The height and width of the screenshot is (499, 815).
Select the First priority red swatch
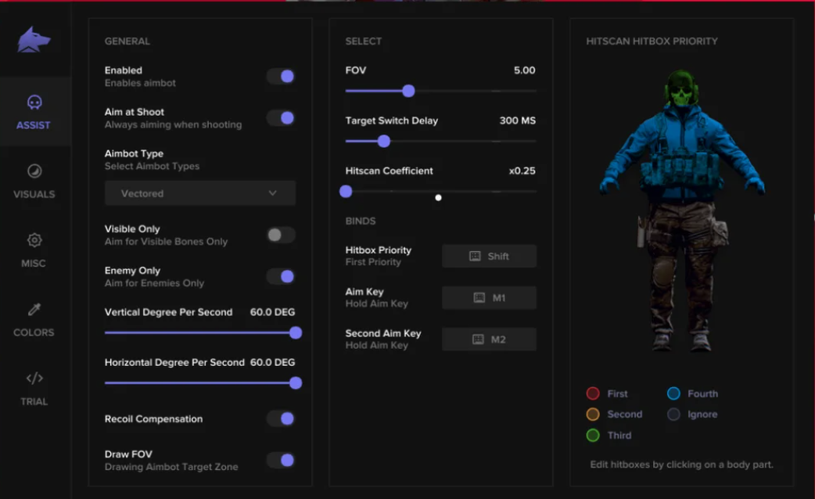click(x=593, y=393)
